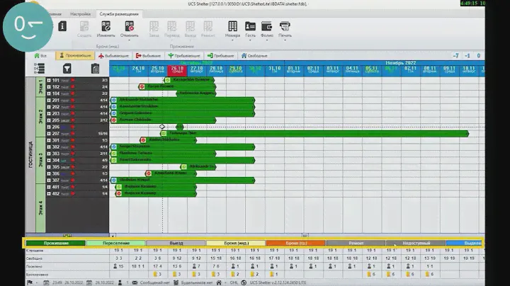Click the Изменить booking toolbar icon
The height and width of the screenshot is (286, 510).
pos(106,28)
